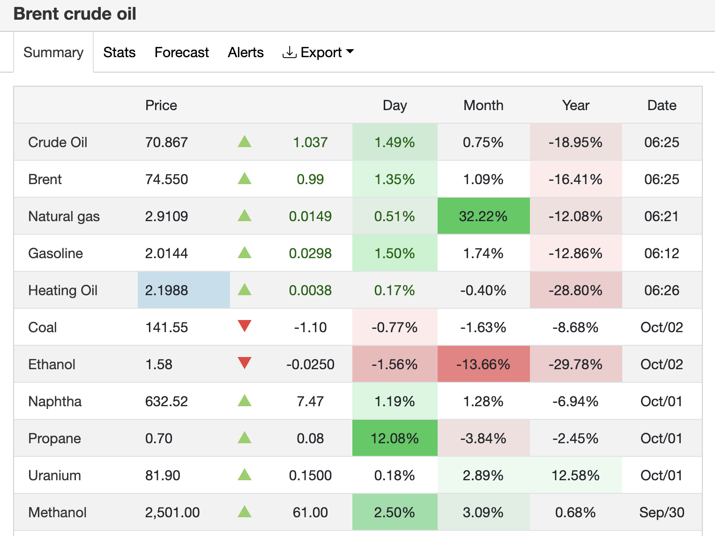Image resolution: width=715 pixels, height=536 pixels.
Task: Click Ethanol year change -29.78%
Action: (576, 364)
